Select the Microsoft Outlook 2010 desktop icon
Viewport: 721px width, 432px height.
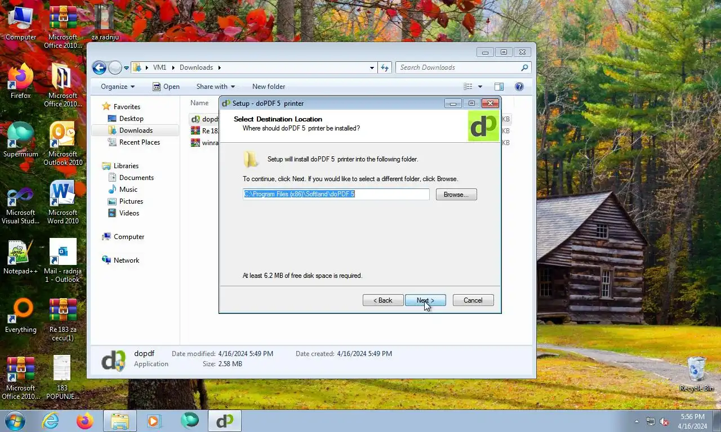point(63,143)
